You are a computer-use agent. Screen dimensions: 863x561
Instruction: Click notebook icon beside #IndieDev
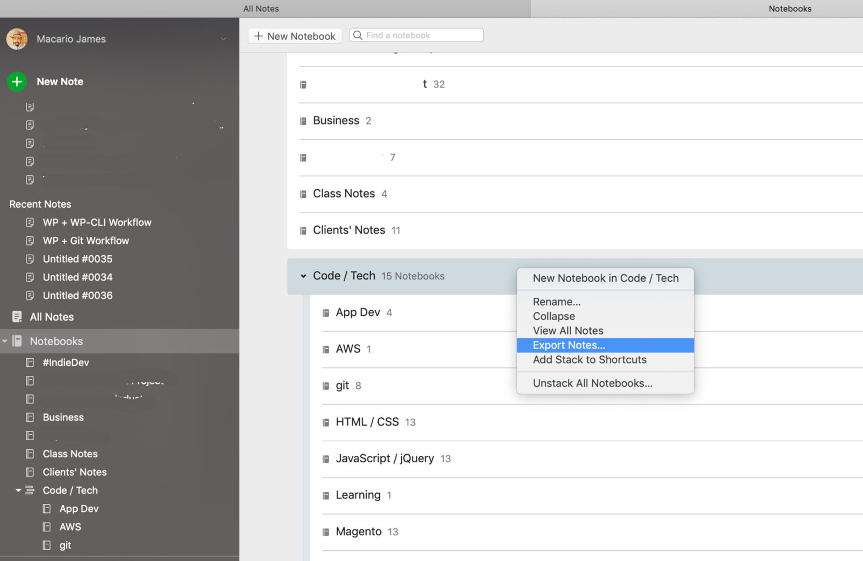point(30,362)
